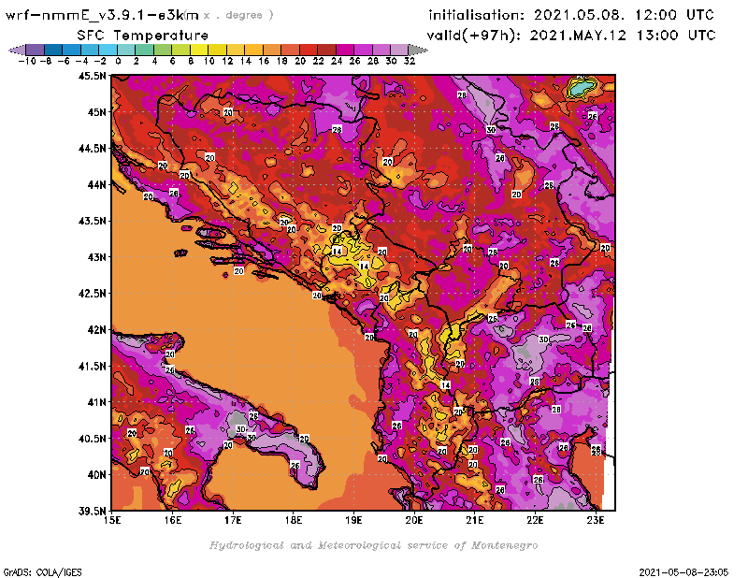The image size is (748, 578).
Task: Pick the legend swatch between 0 and 2
Action: 126,50
